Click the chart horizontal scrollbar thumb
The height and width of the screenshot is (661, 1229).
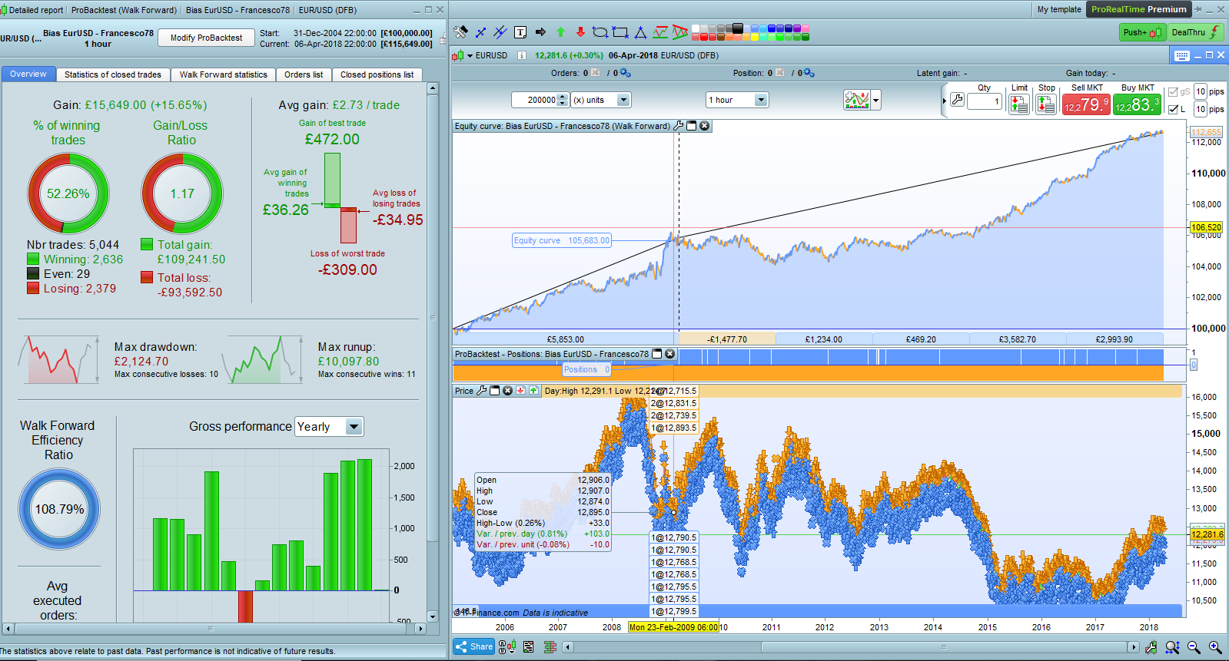943,647
